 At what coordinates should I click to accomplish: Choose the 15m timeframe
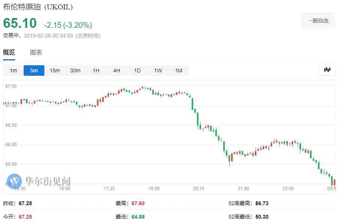click(x=54, y=70)
